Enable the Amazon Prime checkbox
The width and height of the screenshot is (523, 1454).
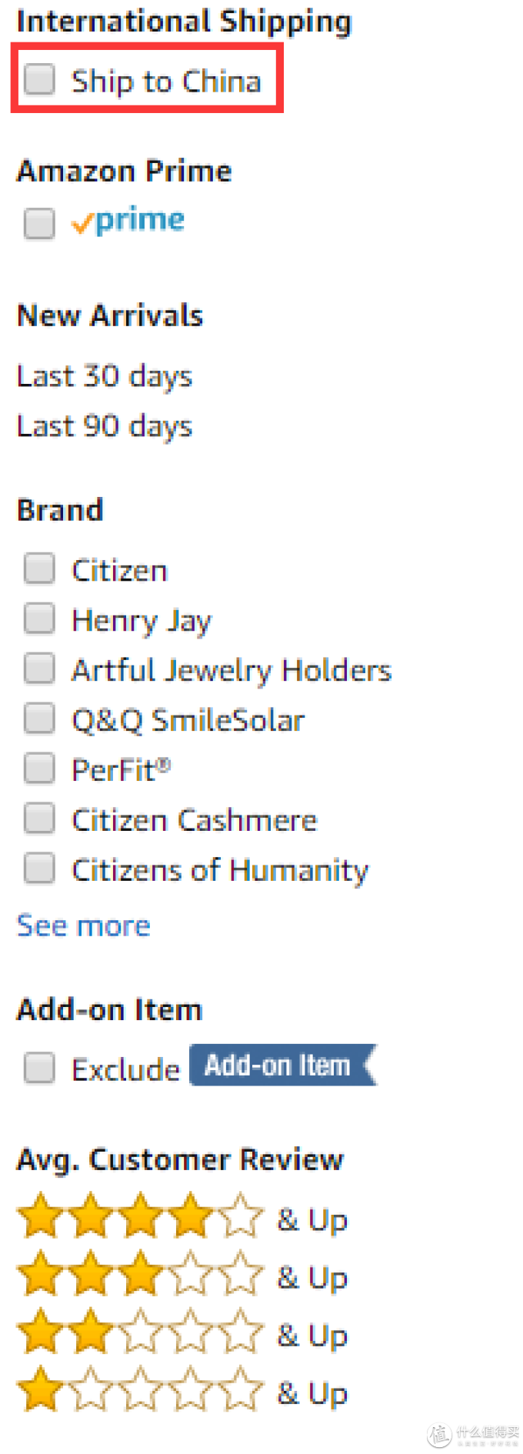[x=39, y=224]
